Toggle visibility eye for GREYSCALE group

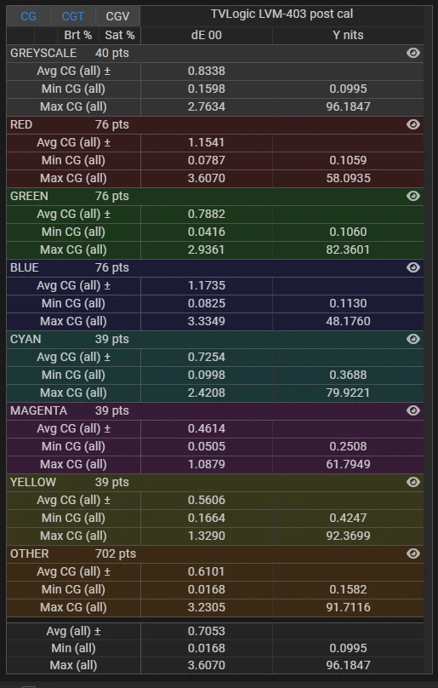413,53
